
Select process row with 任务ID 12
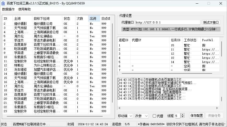(169, 54)
